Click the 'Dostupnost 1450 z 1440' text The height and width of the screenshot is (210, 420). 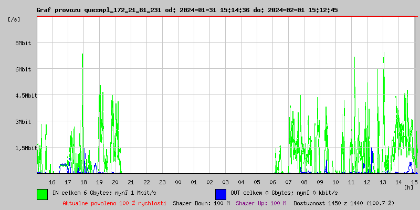coord(343,203)
